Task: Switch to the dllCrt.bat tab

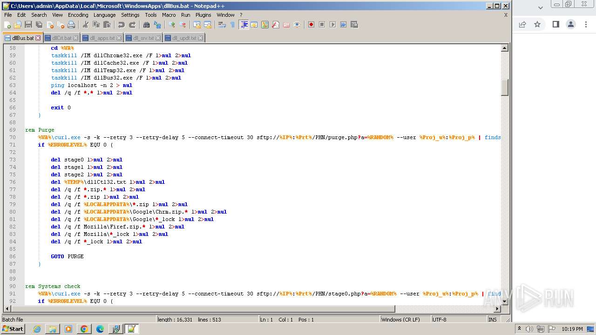Action: click(x=61, y=38)
